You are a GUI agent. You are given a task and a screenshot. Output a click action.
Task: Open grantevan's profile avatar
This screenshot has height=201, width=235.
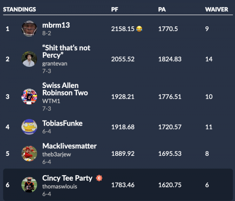point(29,59)
